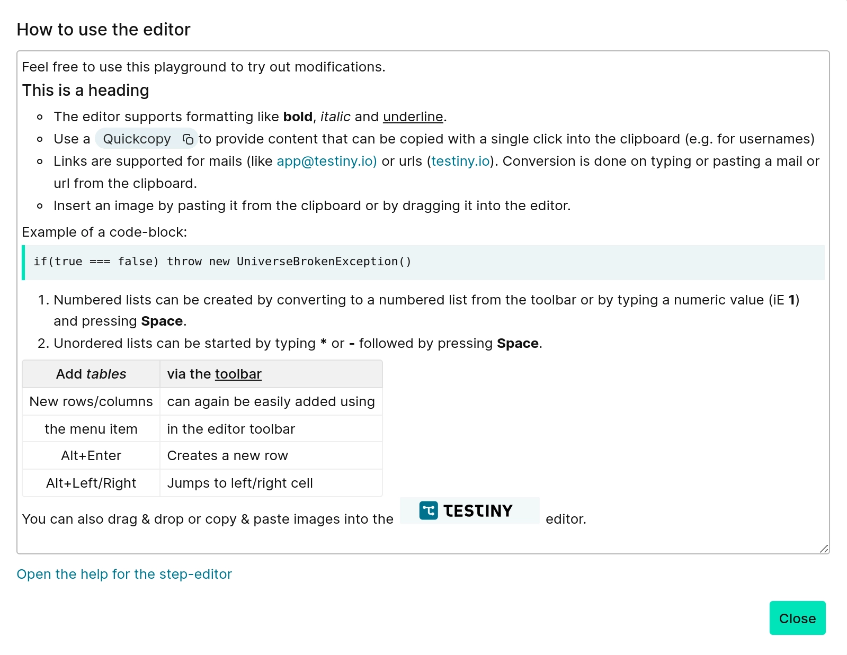This screenshot has height=655, width=847.
Task: Click the "Jumps to left/right cell" cell
Action: pyautogui.click(x=270, y=483)
